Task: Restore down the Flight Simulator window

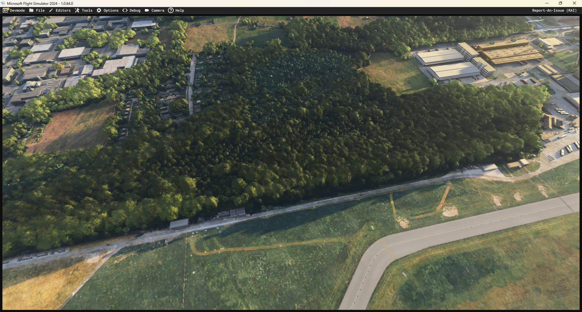Action: pos(560,3)
